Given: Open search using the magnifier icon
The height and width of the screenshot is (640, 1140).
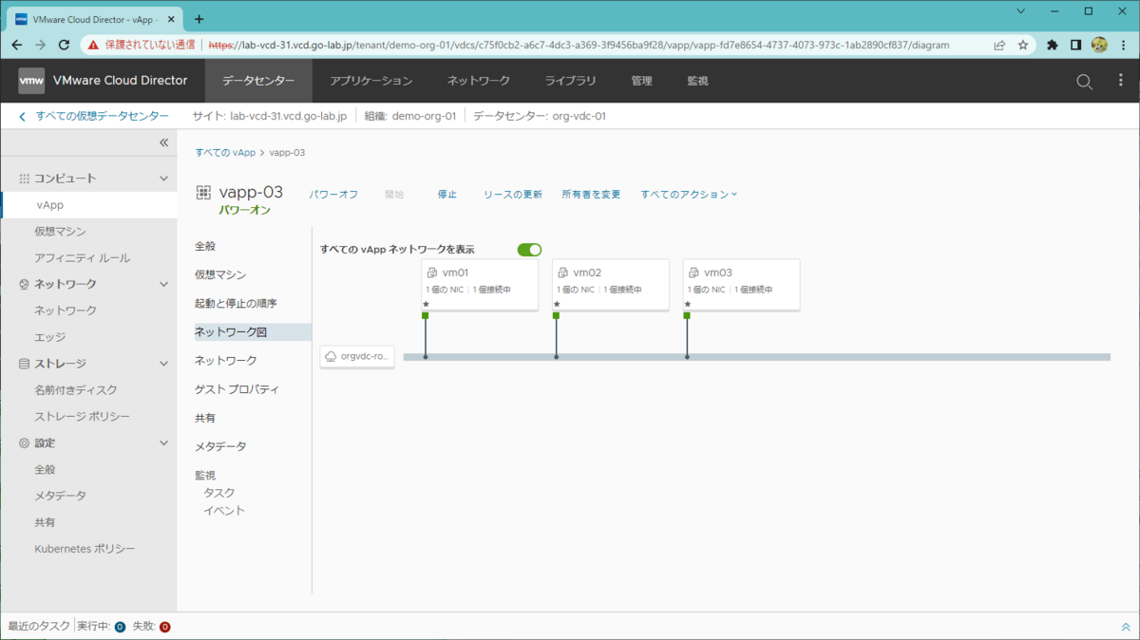Looking at the screenshot, I should [x=1083, y=81].
